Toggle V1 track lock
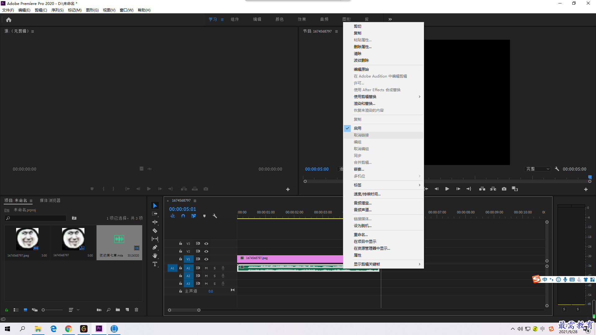The image size is (596, 335). (x=180, y=259)
